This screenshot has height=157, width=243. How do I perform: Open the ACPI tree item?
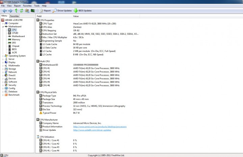[12, 52]
